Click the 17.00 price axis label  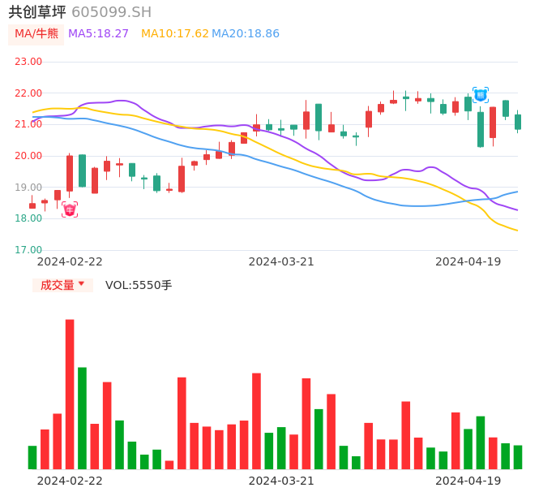[x=29, y=250]
